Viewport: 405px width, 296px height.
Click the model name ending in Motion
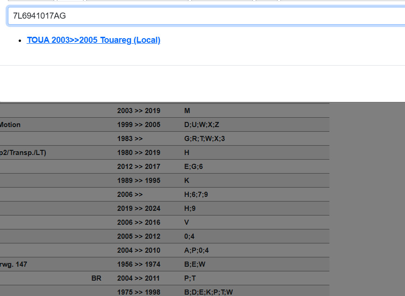10,125
